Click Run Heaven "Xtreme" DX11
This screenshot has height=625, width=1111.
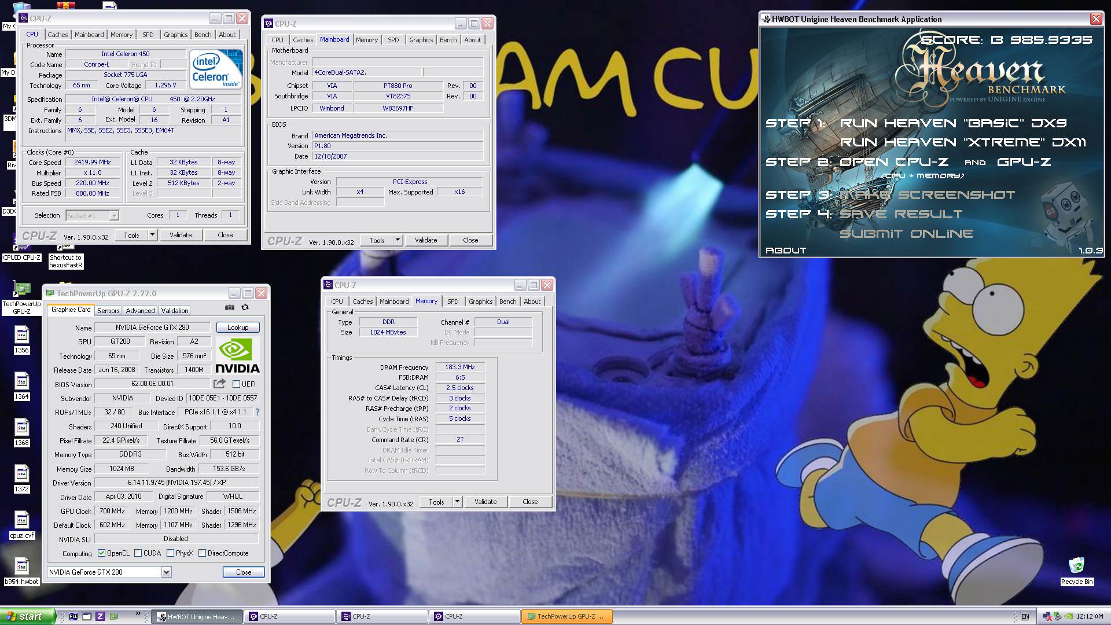pos(963,142)
